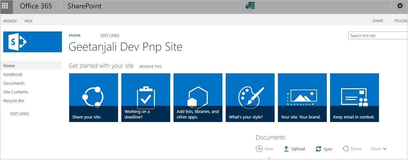Click the SharePoint site logo
Image resolution: width=408 pixels, height=160 pixels.
click(33, 42)
